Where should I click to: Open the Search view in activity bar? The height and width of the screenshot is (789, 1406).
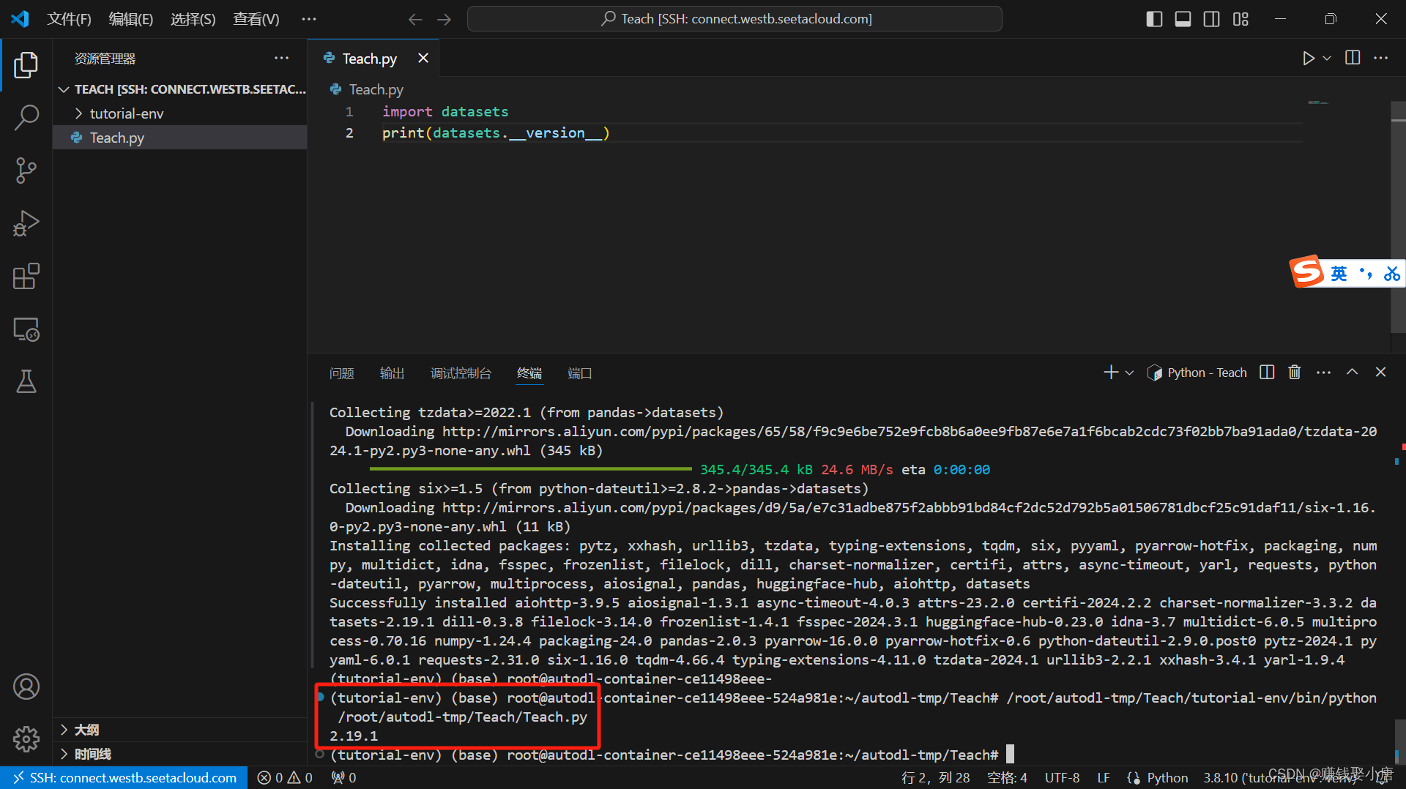tap(26, 117)
